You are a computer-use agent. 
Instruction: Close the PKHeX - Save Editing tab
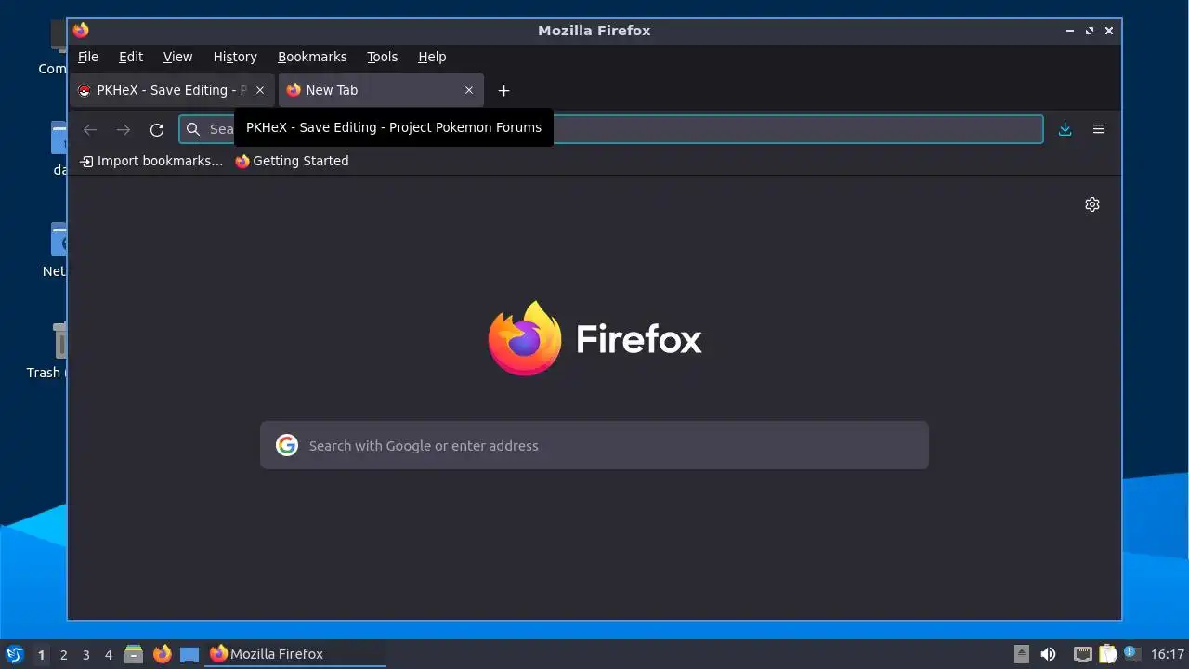click(260, 90)
